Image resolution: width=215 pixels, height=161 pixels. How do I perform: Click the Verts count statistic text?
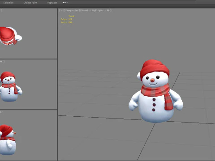[x=66, y=22]
